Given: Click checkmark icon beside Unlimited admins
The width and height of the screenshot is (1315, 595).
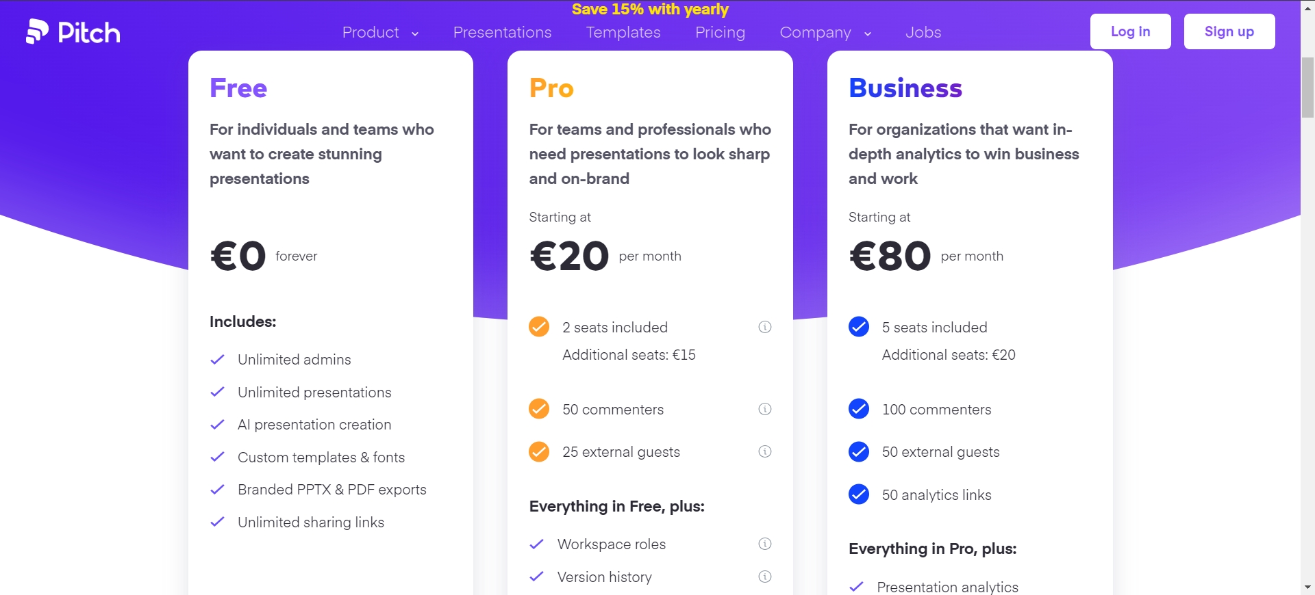Looking at the screenshot, I should (217, 360).
